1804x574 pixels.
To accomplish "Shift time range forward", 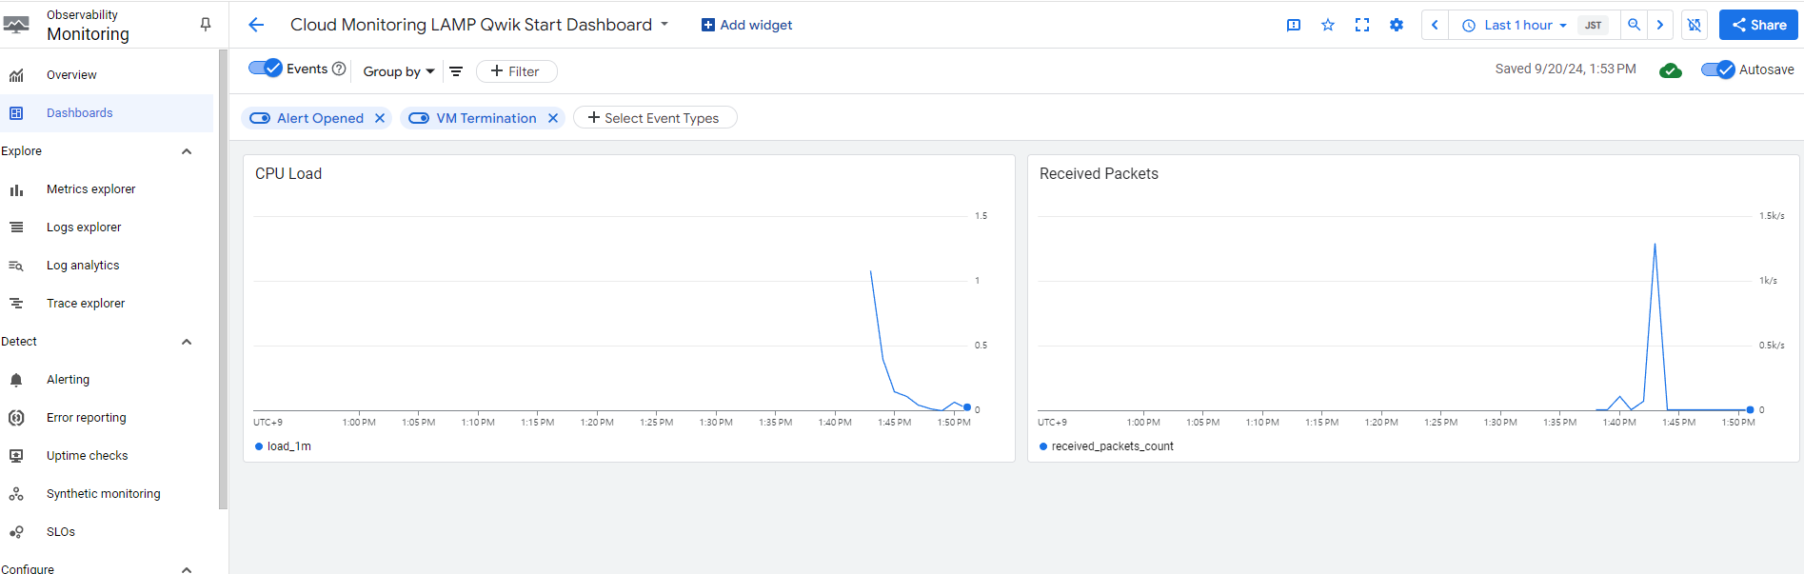I will coord(1660,25).
